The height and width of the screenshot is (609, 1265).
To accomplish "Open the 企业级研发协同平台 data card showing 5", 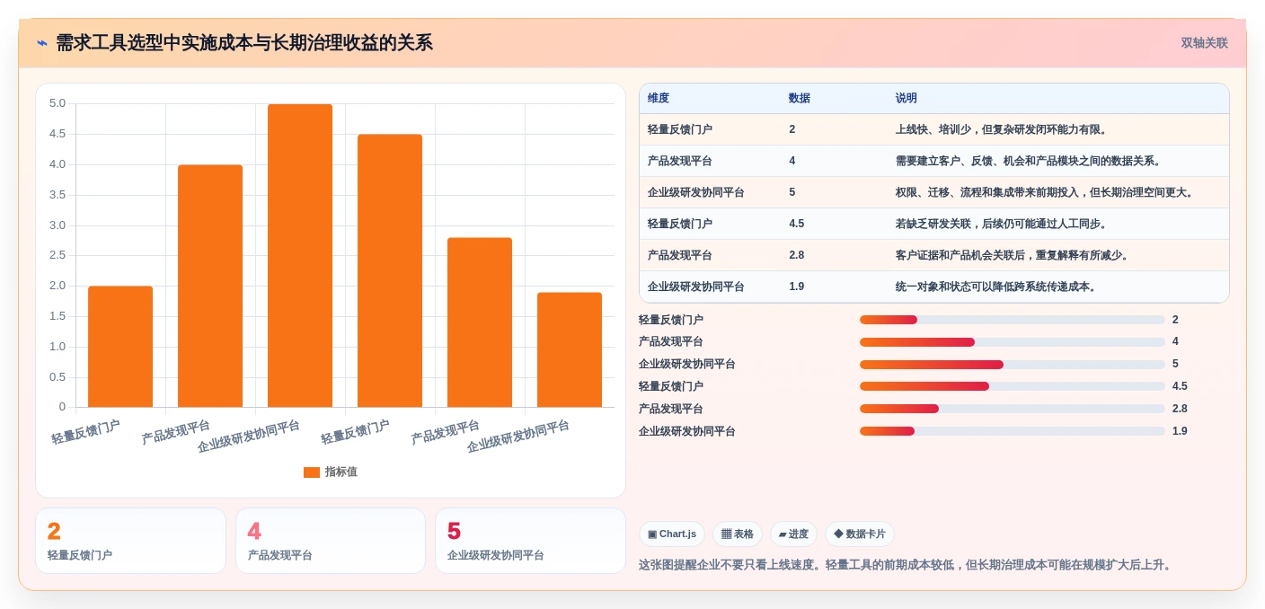I will point(530,541).
